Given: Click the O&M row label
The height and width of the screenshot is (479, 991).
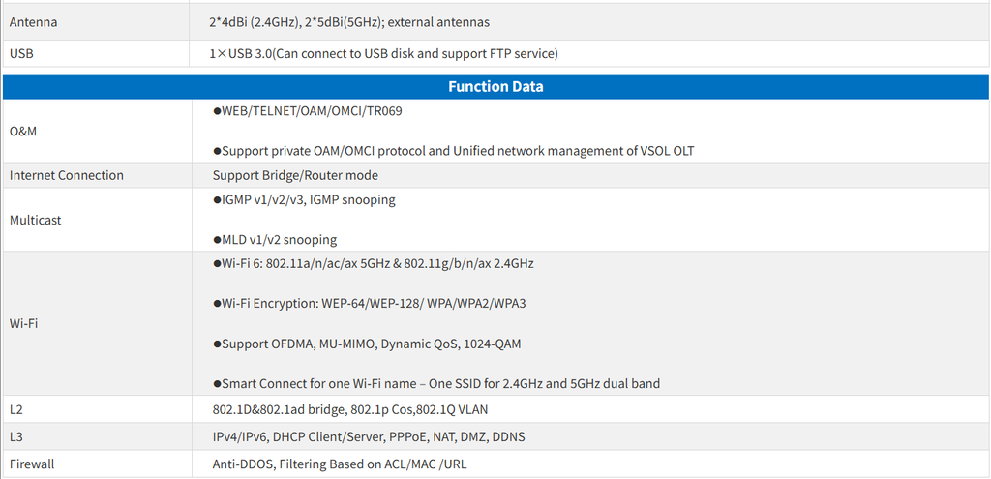Looking at the screenshot, I should (23, 131).
